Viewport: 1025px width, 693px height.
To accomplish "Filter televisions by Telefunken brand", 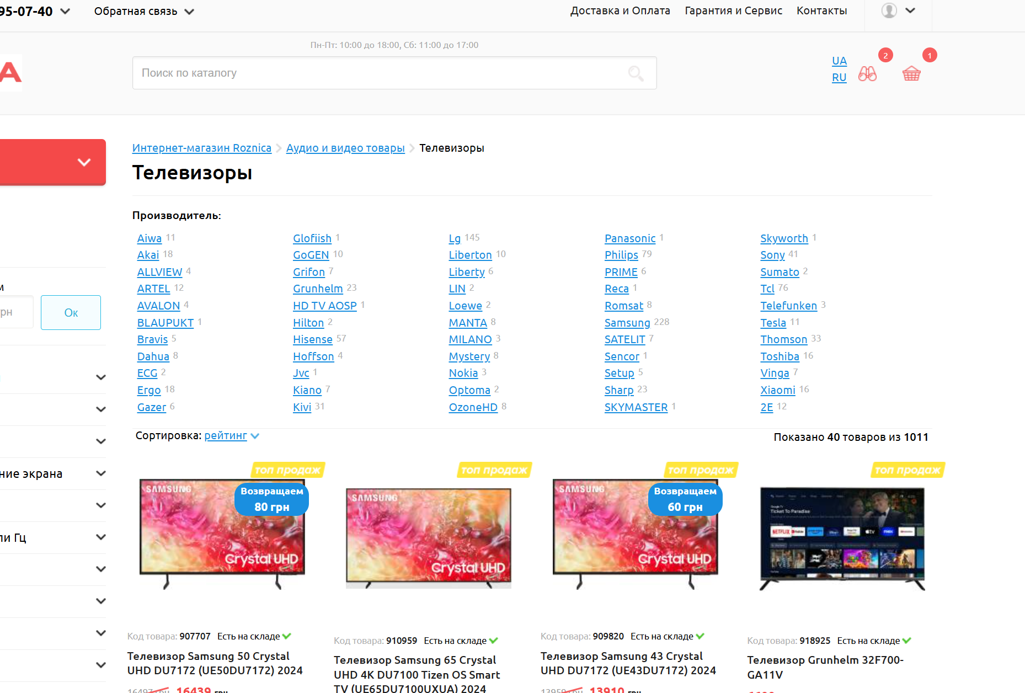I will pos(788,306).
